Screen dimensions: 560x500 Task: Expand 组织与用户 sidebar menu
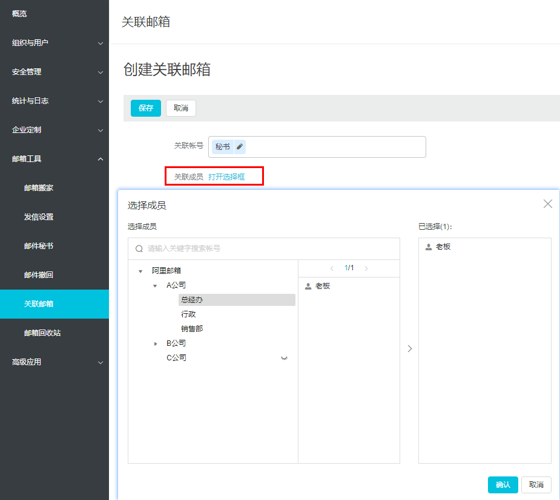54,43
